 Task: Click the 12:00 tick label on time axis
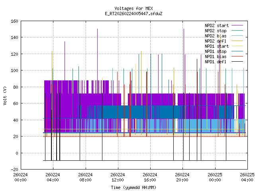(118, 177)
